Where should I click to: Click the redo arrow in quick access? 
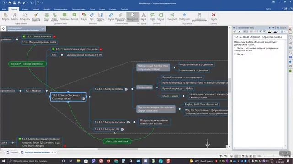31,3
